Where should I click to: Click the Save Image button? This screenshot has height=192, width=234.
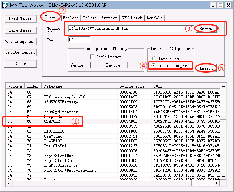point(20,30)
